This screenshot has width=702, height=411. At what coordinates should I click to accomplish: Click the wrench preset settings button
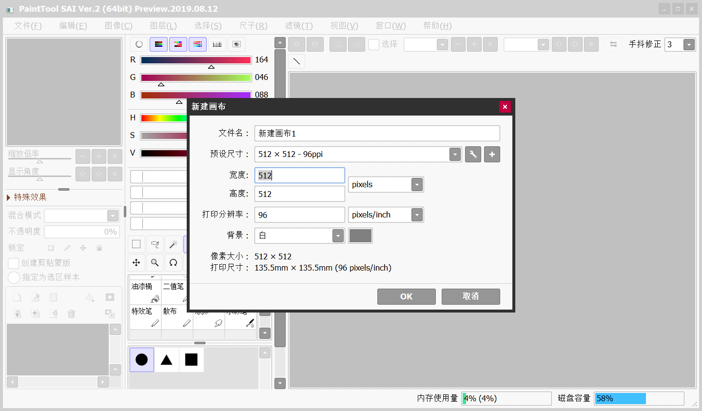coord(473,155)
